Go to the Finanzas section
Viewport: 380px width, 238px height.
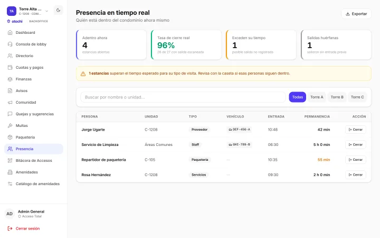coord(34,79)
